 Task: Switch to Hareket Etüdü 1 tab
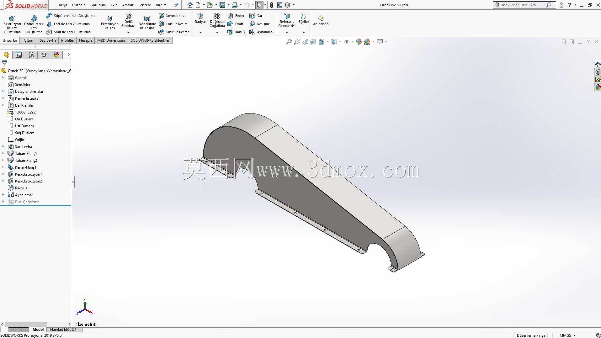coord(63,330)
